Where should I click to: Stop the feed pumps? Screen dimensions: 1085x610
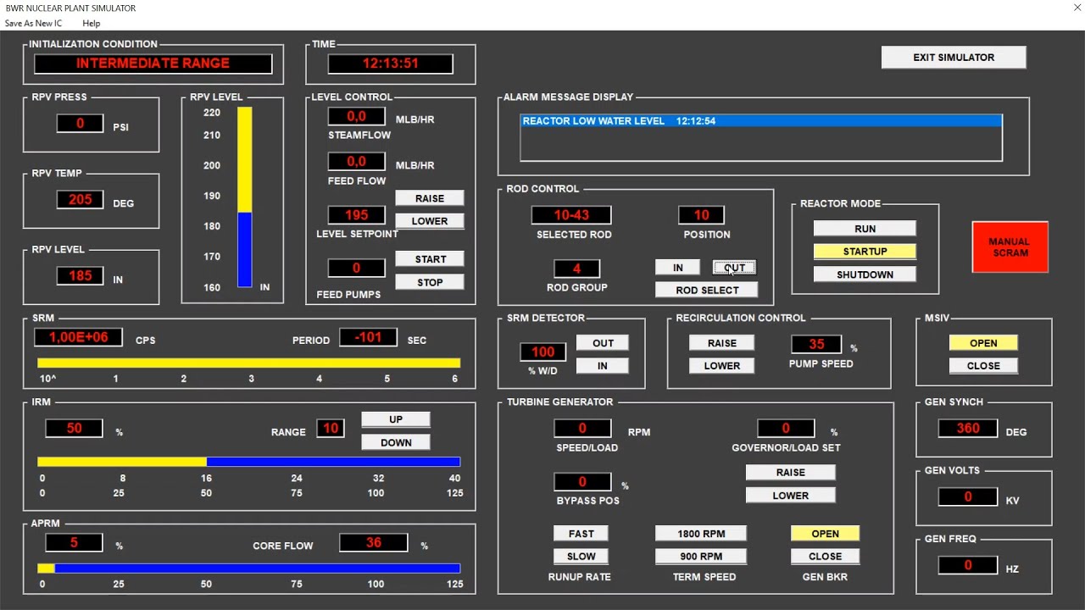430,282
